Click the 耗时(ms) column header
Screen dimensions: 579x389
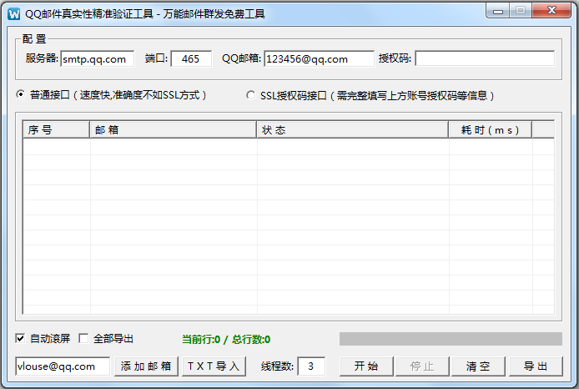coord(491,129)
